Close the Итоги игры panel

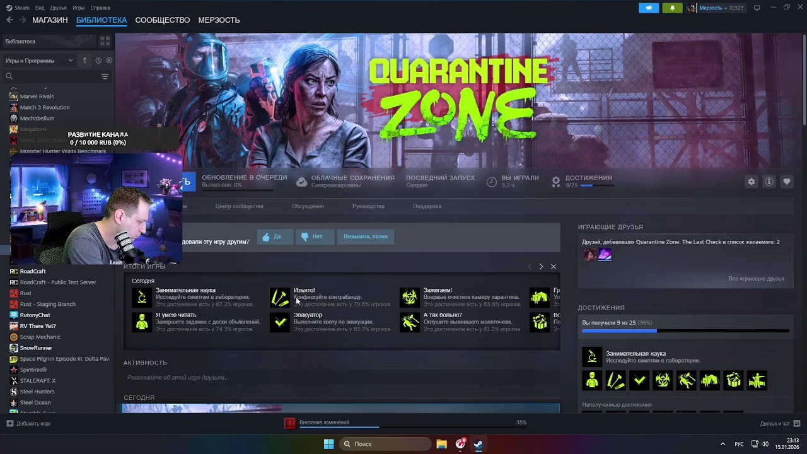pyautogui.click(x=554, y=267)
